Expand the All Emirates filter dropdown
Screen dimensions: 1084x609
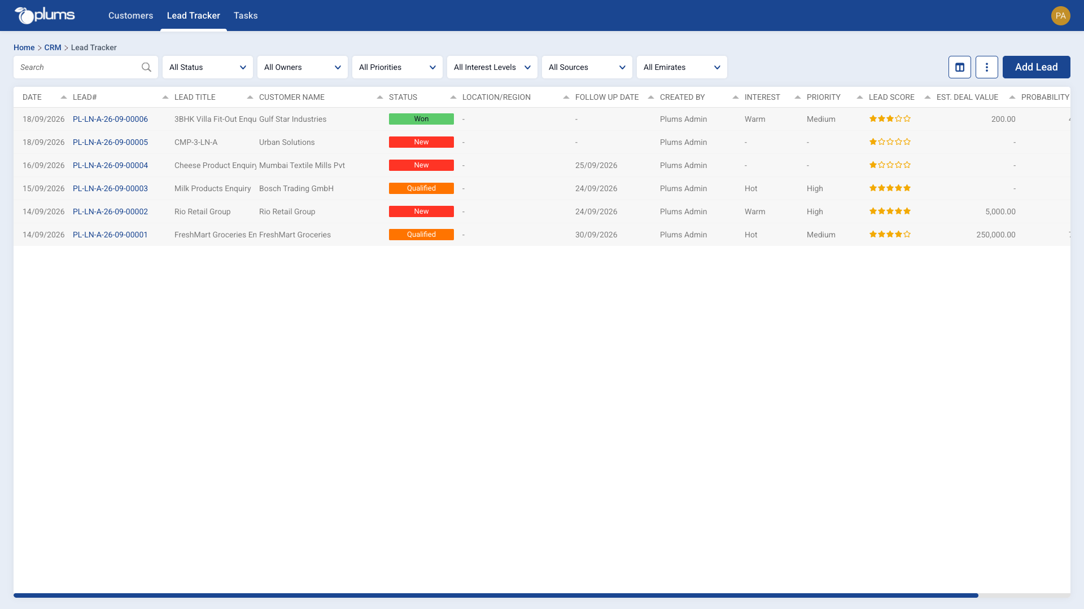(682, 67)
